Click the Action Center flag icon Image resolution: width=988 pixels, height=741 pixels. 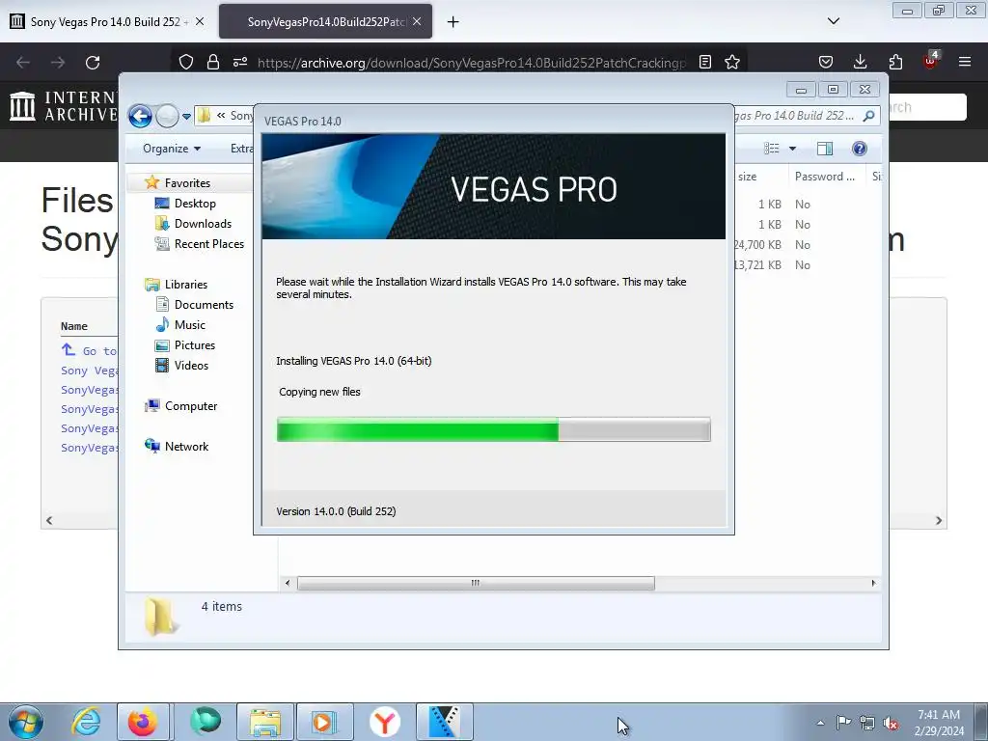coord(843,723)
